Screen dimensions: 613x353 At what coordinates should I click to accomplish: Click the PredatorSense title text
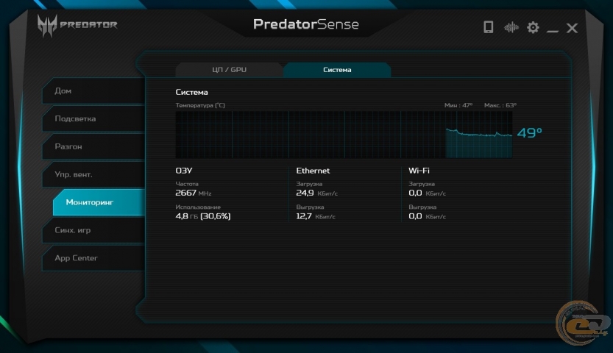pyautogui.click(x=305, y=24)
